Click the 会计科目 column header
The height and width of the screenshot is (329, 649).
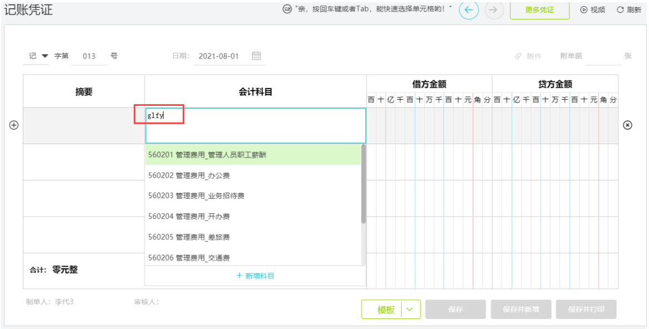pyautogui.click(x=255, y=91)
